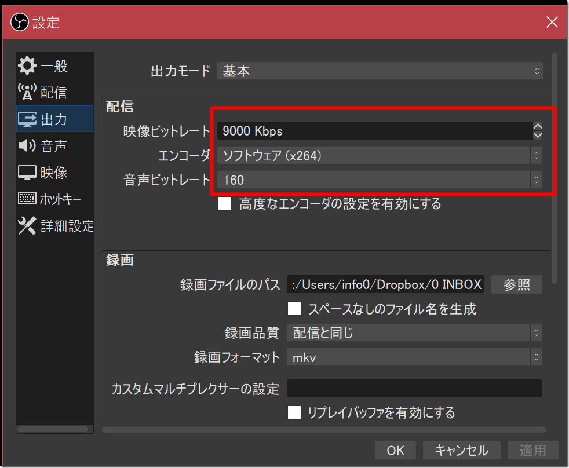The image size is (569, 468).
Task: Click the 録画品質 label
Action: coord(252,332)
